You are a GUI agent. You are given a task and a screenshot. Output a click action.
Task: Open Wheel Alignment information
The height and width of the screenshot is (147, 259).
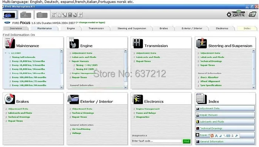point(210,81)
